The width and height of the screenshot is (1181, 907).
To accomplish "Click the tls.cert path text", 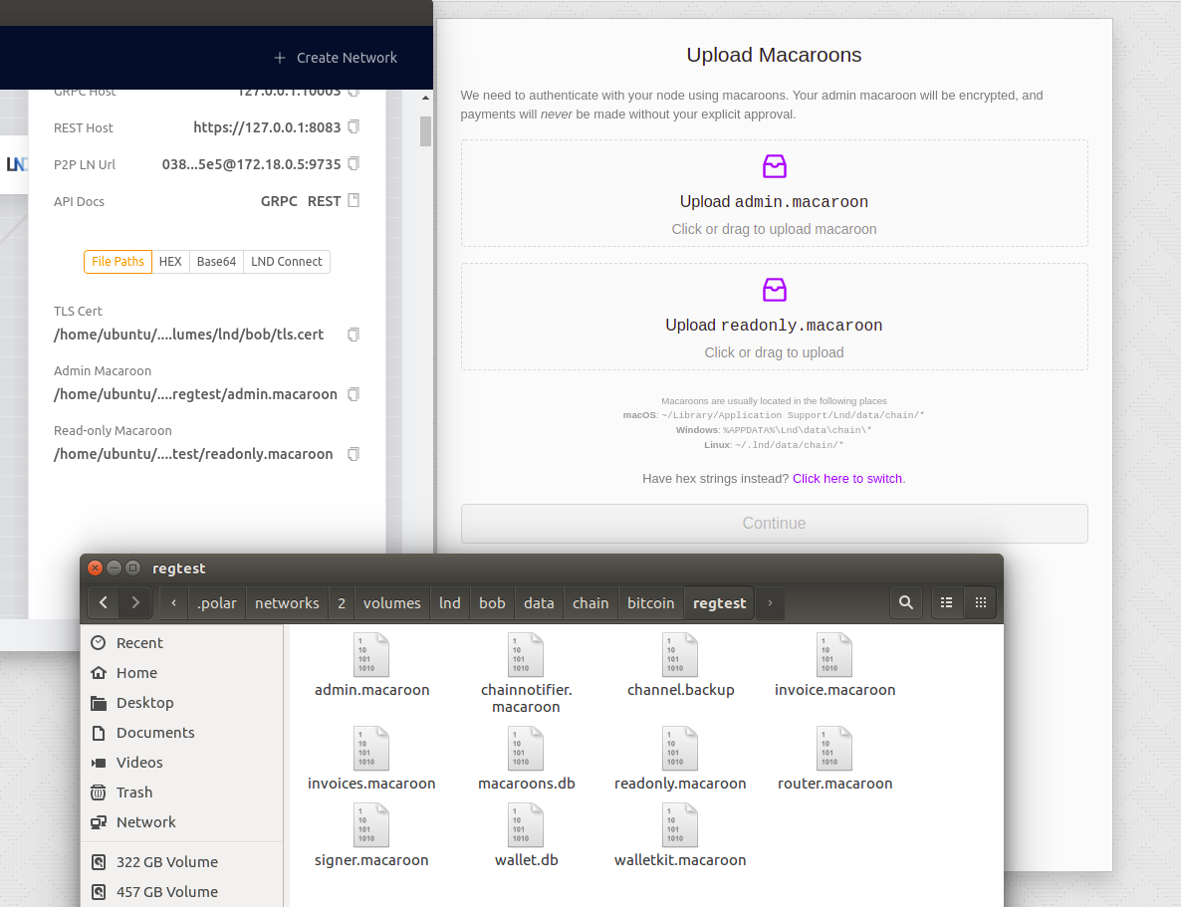I will 189,335.
